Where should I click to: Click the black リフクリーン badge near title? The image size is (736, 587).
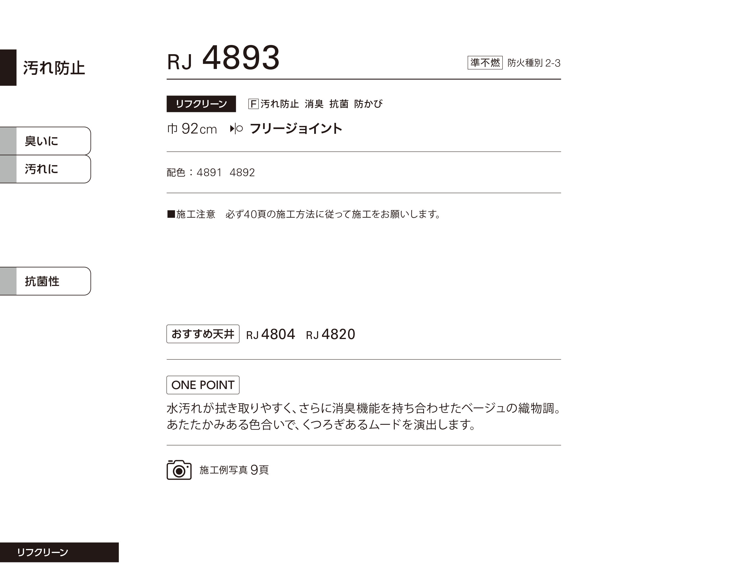coord(201,104)
